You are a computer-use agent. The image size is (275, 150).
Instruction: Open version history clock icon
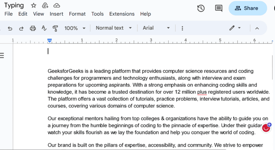[201, 8]
